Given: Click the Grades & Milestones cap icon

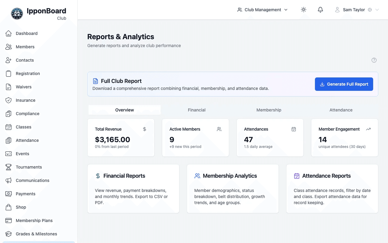Looking at the screenshot, I should [x=8, y=234].
